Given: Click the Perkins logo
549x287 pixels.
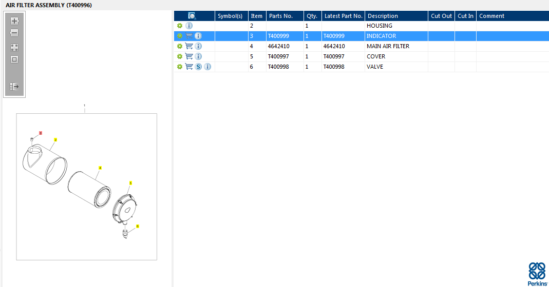Looking at the screenshot, I should [538, 274].
